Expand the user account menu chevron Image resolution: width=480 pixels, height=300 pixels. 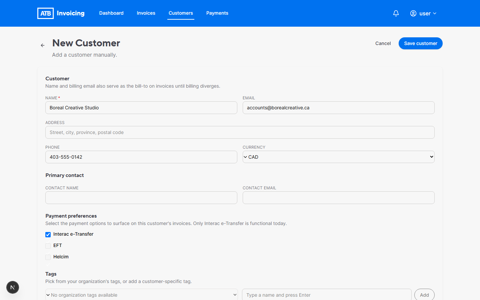click(x=435, y=13)
